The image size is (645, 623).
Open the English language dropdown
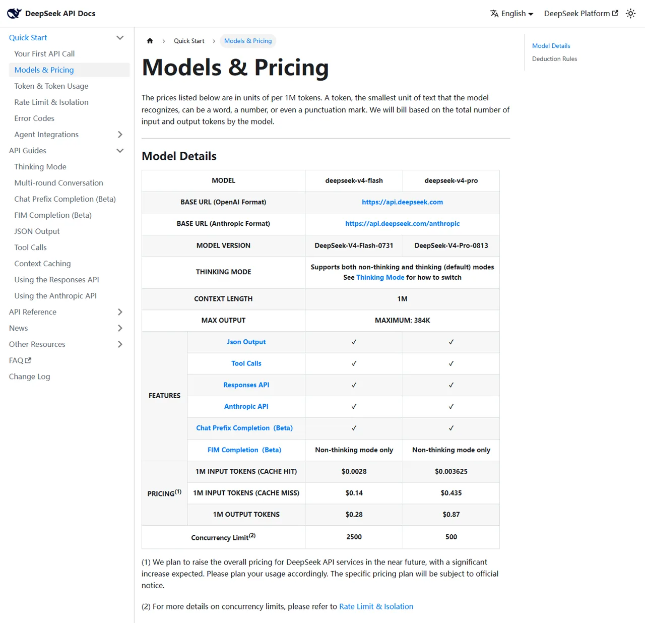click(512, 14)
